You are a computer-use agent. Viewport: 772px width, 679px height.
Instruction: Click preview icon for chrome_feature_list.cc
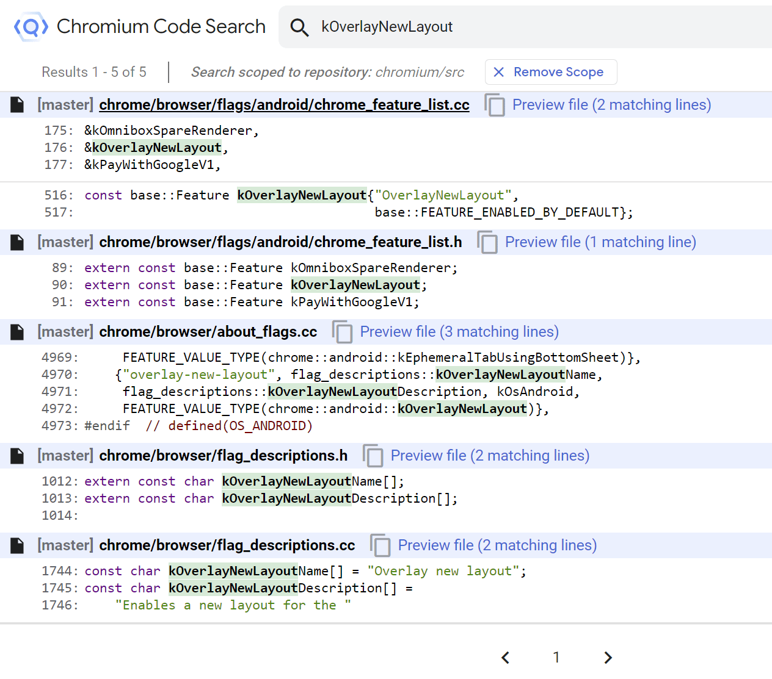495,105
